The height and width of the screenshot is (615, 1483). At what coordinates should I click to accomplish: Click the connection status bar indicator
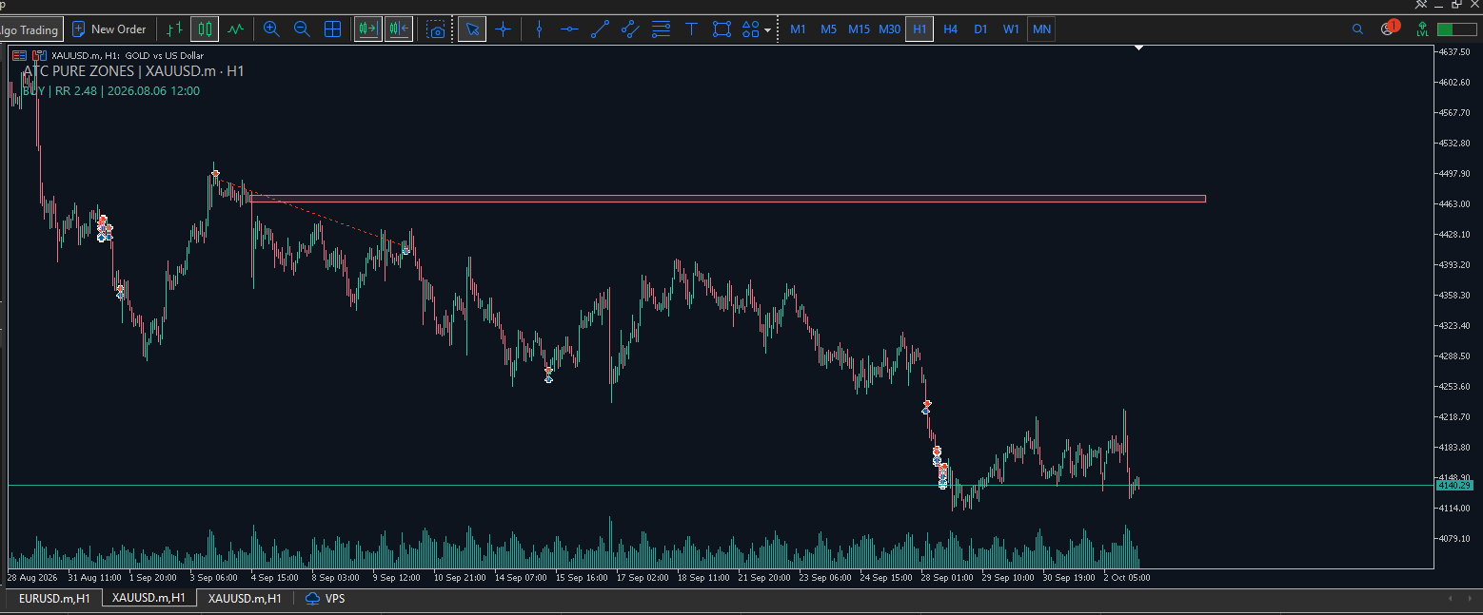[x=1456, y=29]
